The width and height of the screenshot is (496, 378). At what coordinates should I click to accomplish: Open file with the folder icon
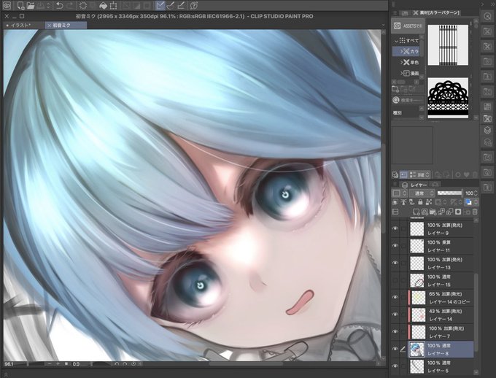(31, 5)
